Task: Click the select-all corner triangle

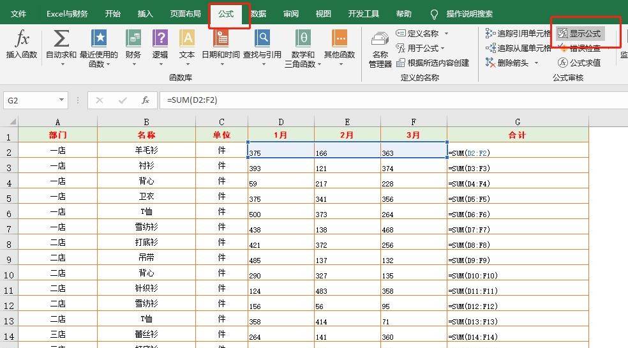Action: click(13, 121)
